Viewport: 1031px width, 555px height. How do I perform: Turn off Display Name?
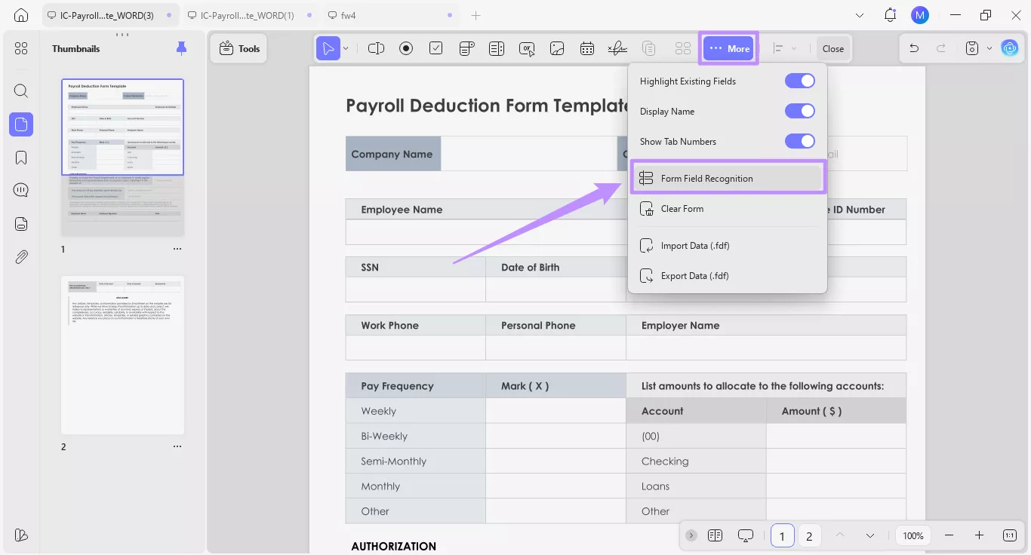pyautogui.click(x=799, y=111)
